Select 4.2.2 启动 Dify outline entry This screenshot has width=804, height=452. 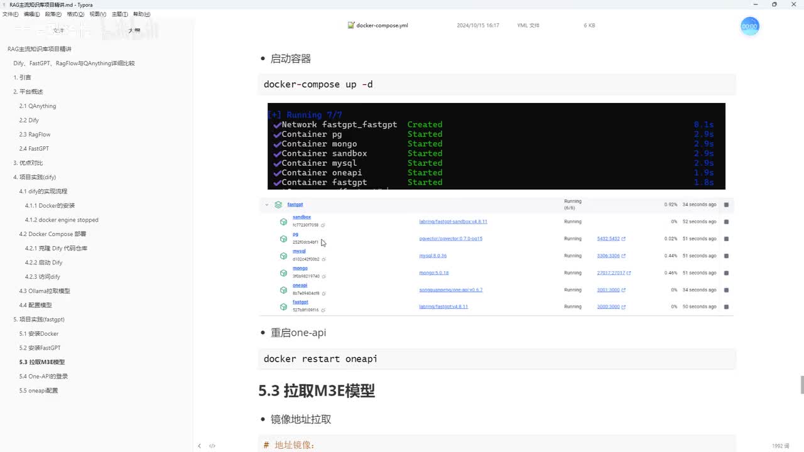(44, 262)
